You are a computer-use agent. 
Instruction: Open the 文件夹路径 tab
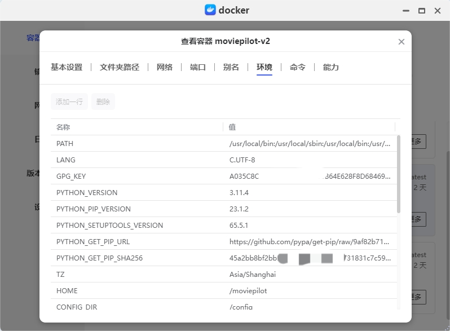120,67
